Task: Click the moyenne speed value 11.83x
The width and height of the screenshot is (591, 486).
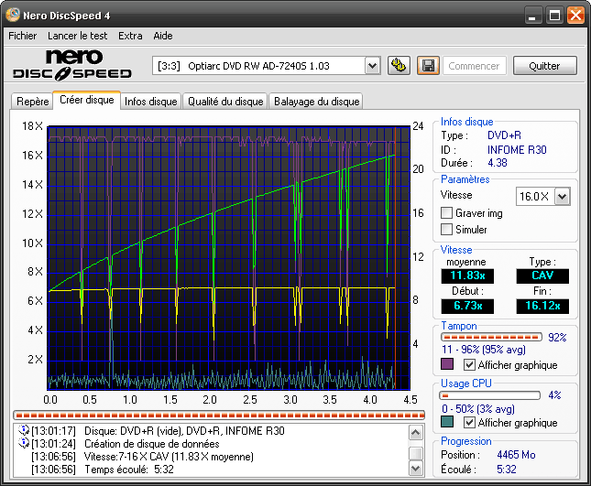Action: click(467, 275)
